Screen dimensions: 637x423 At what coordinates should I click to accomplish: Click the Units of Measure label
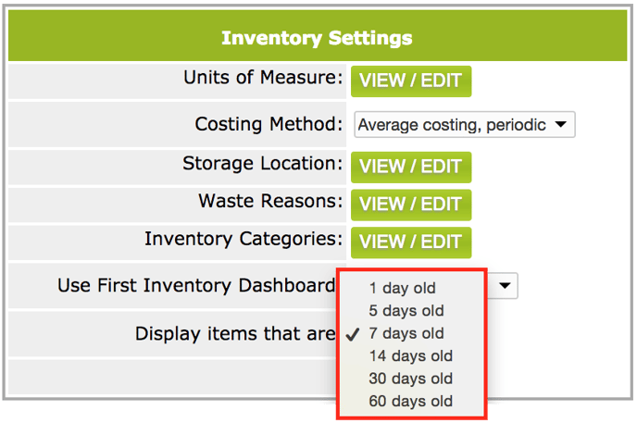click(x=263, y=78)
